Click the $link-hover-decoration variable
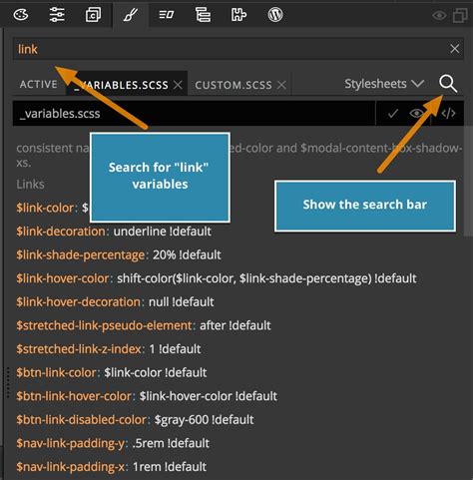 pyautogui.click(x=78, y=302)
